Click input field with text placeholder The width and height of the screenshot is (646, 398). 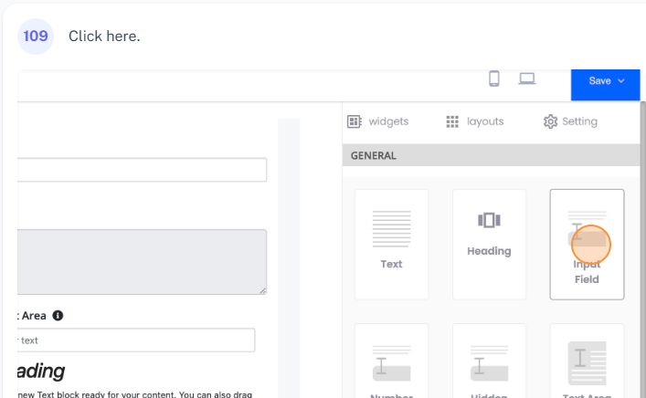[x=135, y=340]
